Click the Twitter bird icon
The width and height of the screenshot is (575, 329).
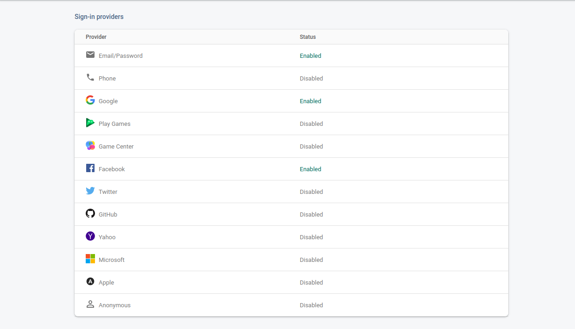(x=90, y=191)
